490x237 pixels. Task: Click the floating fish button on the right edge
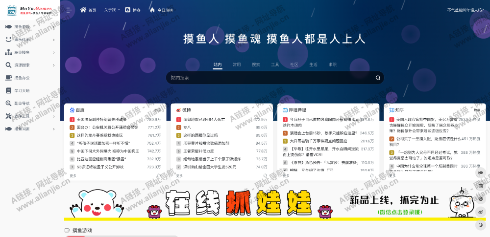coord(481,173)
